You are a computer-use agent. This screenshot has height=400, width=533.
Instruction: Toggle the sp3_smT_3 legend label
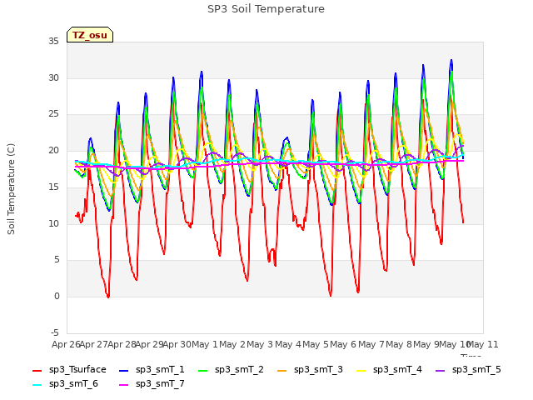point(318,369)
